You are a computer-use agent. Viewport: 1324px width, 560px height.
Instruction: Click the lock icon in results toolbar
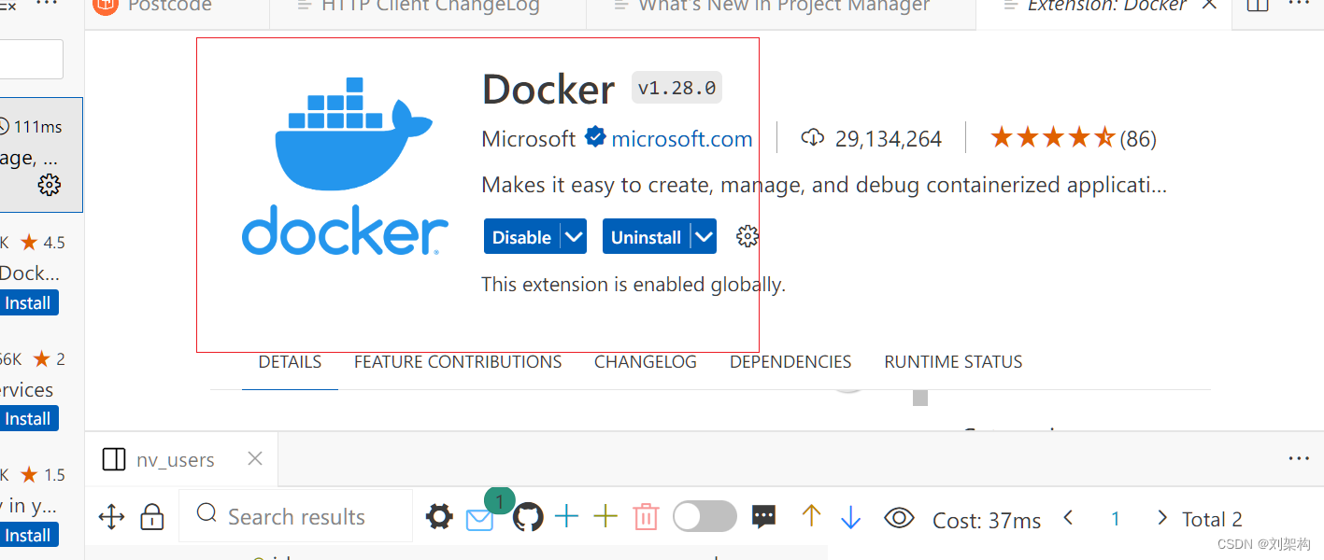pyautogui.click(x=151, y=517)
